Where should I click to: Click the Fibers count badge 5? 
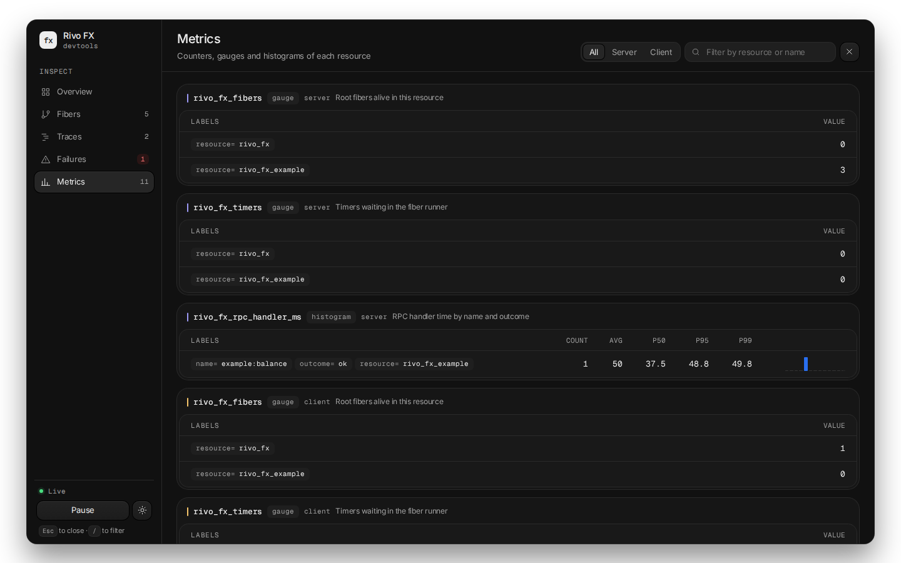146,114
